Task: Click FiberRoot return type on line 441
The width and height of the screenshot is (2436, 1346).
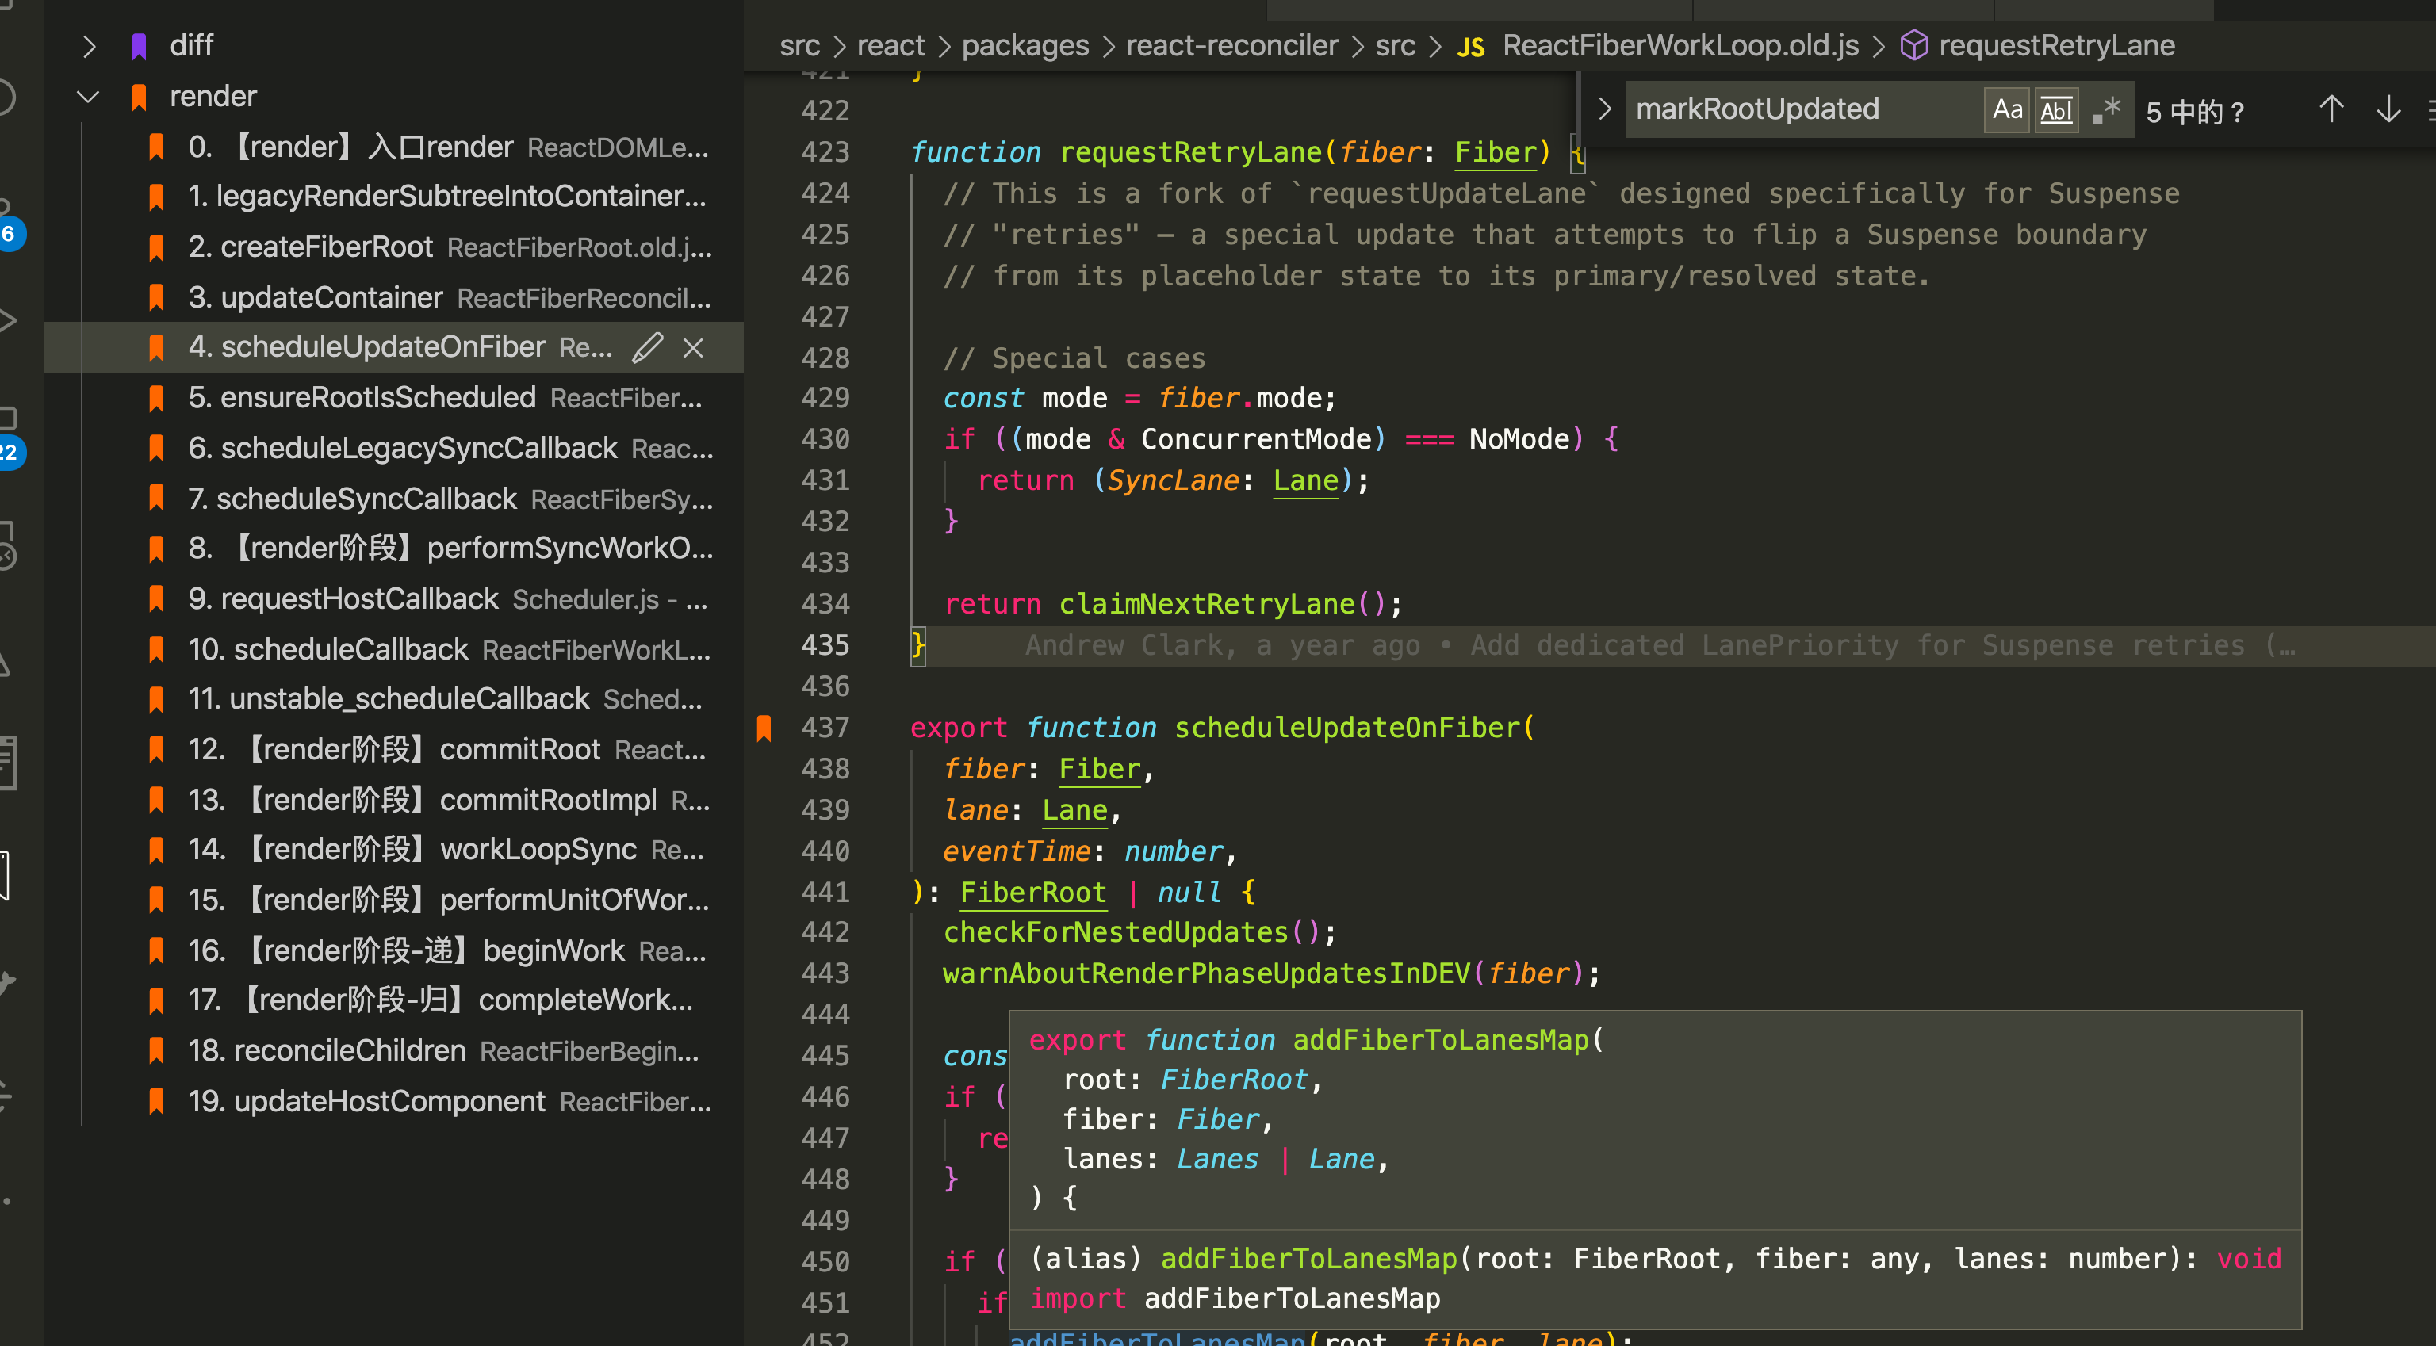Action: coord(1032,893)
